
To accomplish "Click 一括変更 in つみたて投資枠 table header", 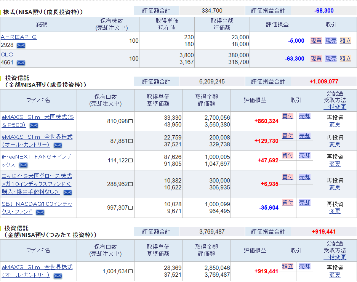I will point(335,257).
